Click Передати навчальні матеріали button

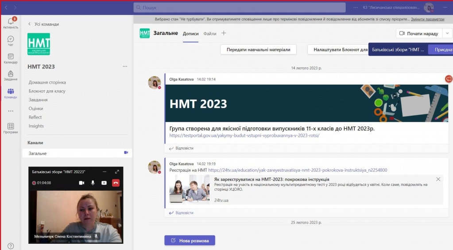coord(258,50)
